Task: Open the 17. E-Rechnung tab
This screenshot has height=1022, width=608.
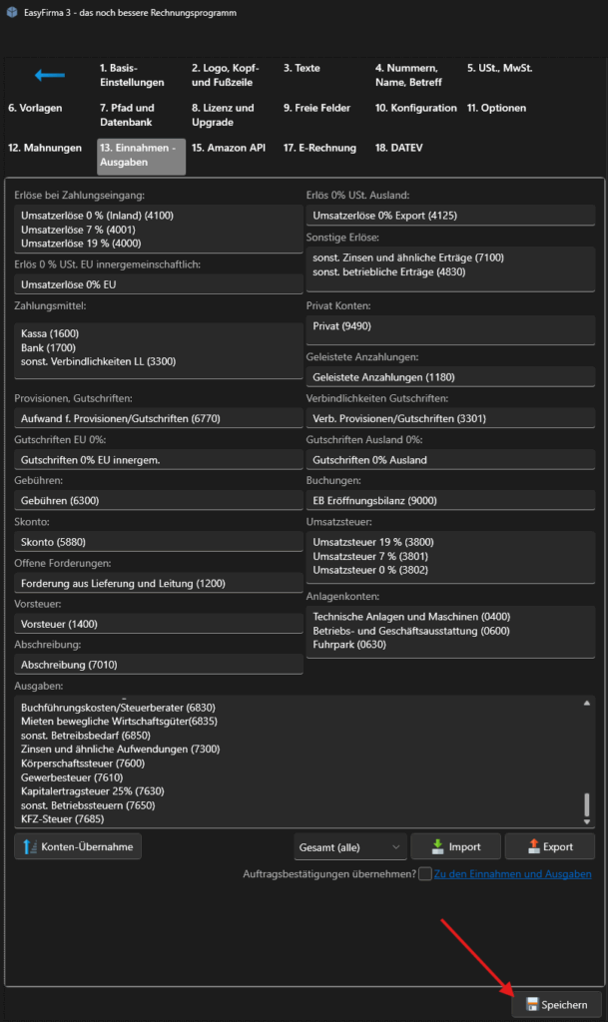Action: click(318, 148)
